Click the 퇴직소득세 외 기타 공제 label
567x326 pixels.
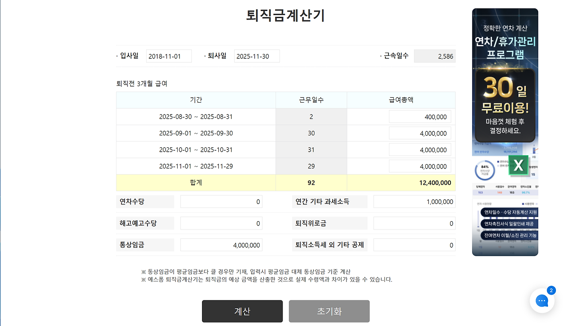(x=330, y=245)
